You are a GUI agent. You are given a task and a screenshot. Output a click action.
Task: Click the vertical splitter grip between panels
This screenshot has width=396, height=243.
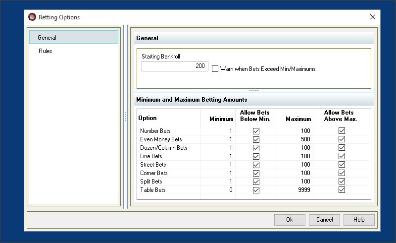[x=125, y=117]
